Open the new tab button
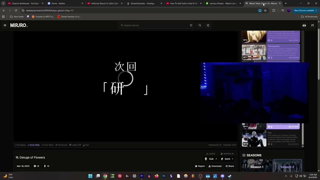 click(286, 3)
